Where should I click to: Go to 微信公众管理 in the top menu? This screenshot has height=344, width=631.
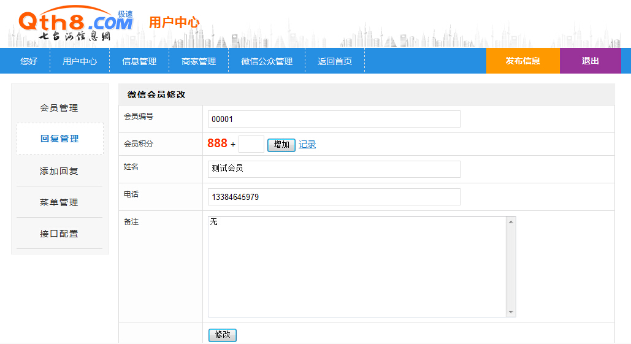point(267,61)
